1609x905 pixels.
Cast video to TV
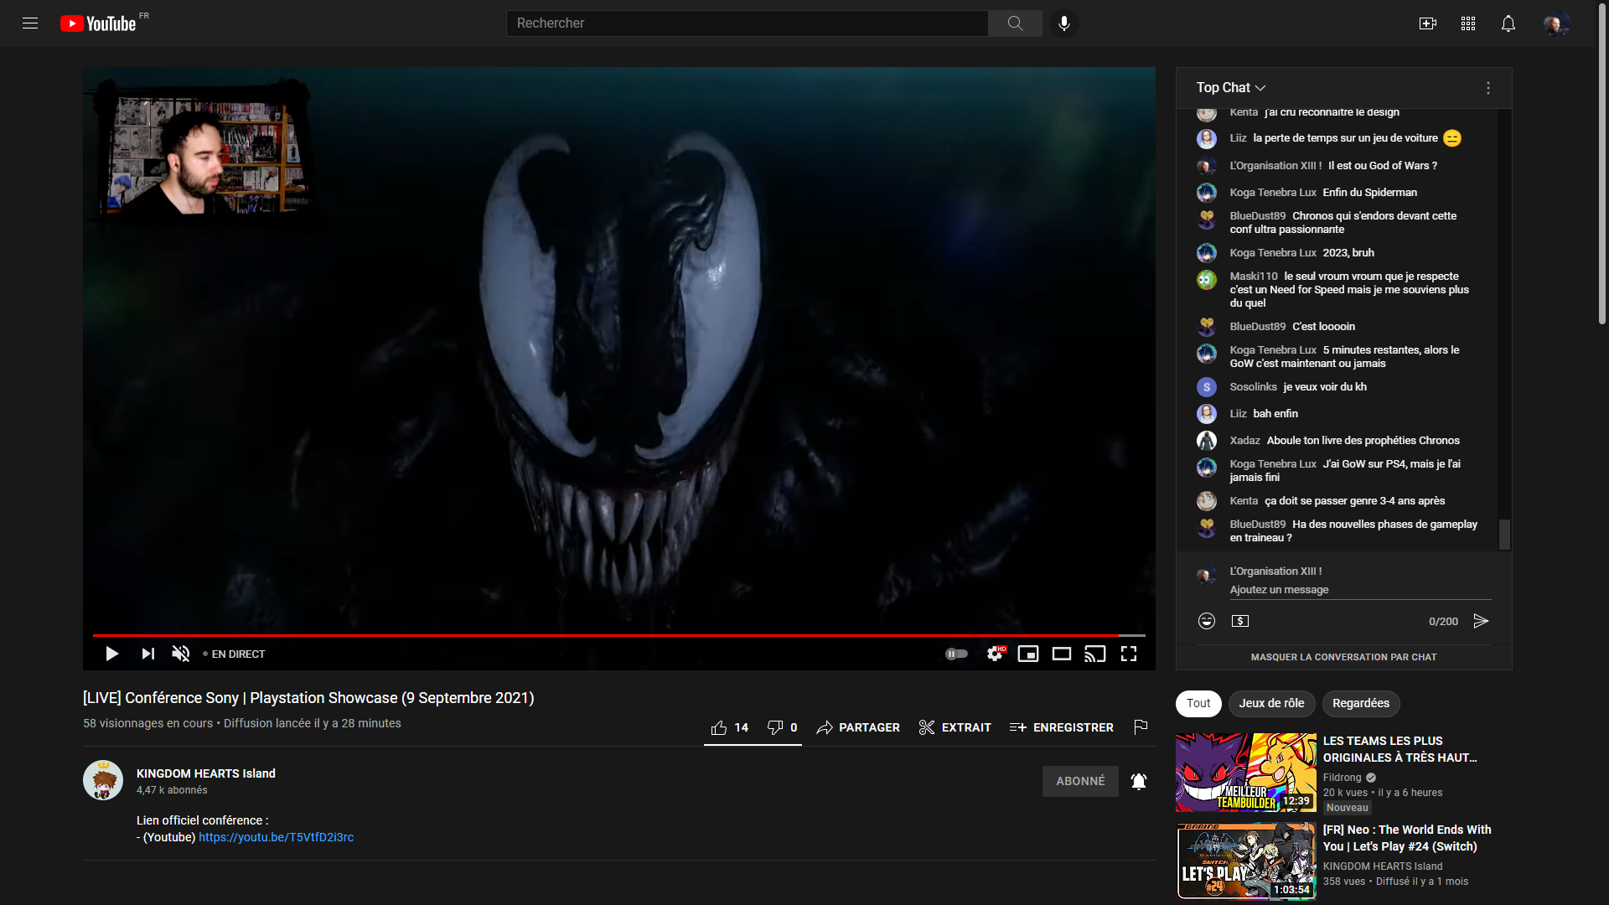[1095, 654]
